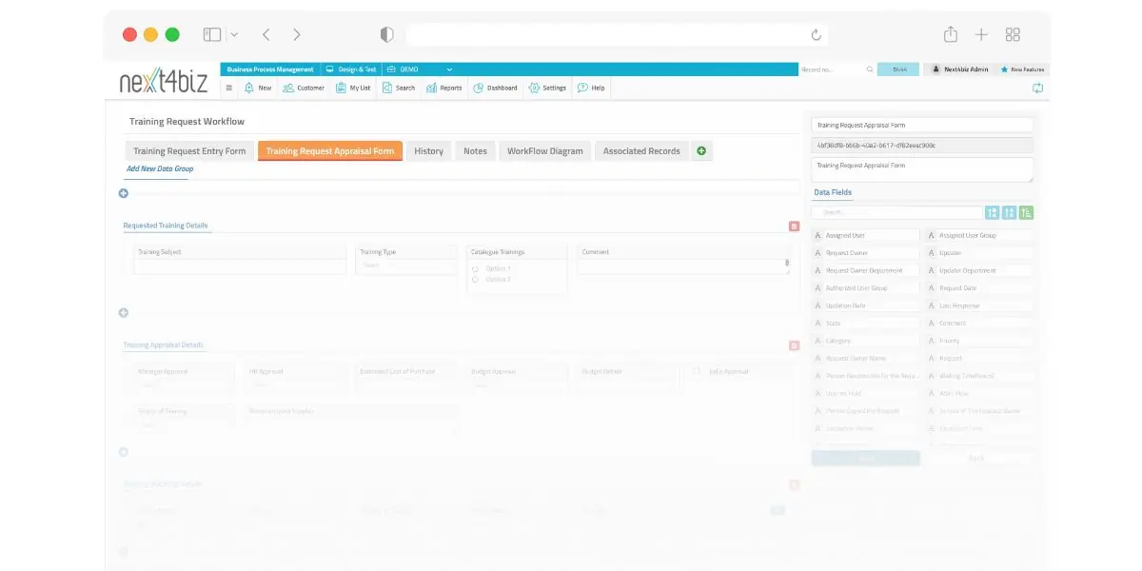1142x571 pixels.
Task: Switch to the History tab
Action: (429, 151)
